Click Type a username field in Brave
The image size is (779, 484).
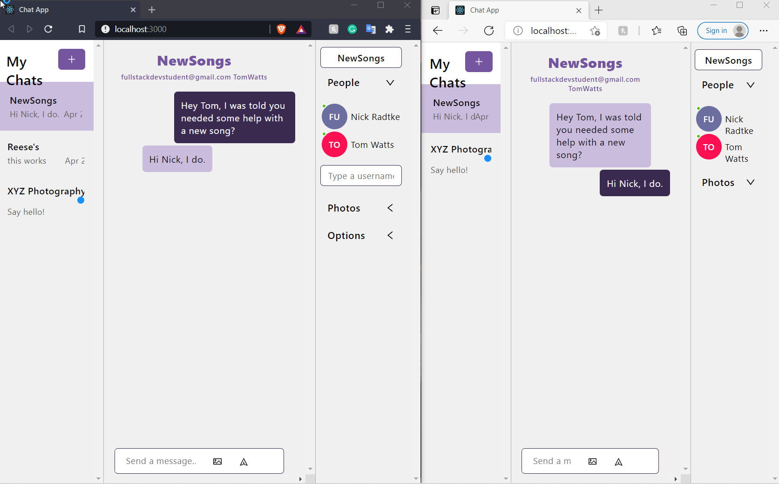(x=361, y=176)
